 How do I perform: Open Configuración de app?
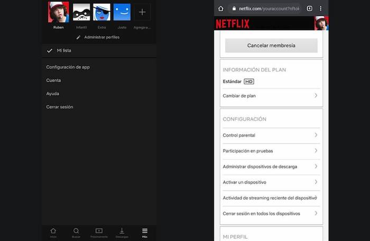[x=67, y=67]
